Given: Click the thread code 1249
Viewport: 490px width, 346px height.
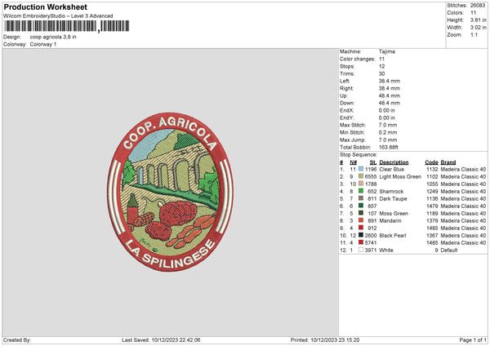Looking at the screenshot, I should tap(432, 192).
